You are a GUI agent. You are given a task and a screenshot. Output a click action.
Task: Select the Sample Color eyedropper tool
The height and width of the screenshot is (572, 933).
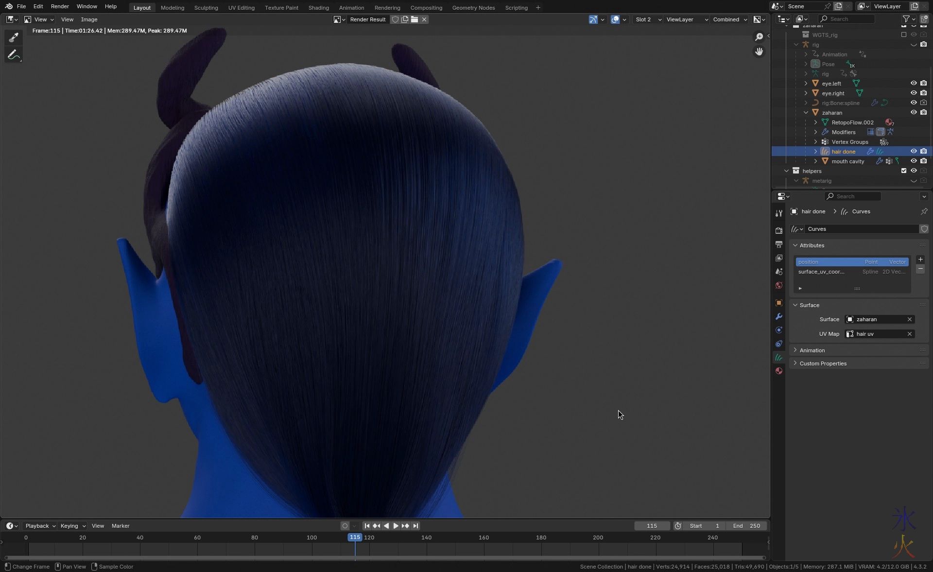[14, 37]
